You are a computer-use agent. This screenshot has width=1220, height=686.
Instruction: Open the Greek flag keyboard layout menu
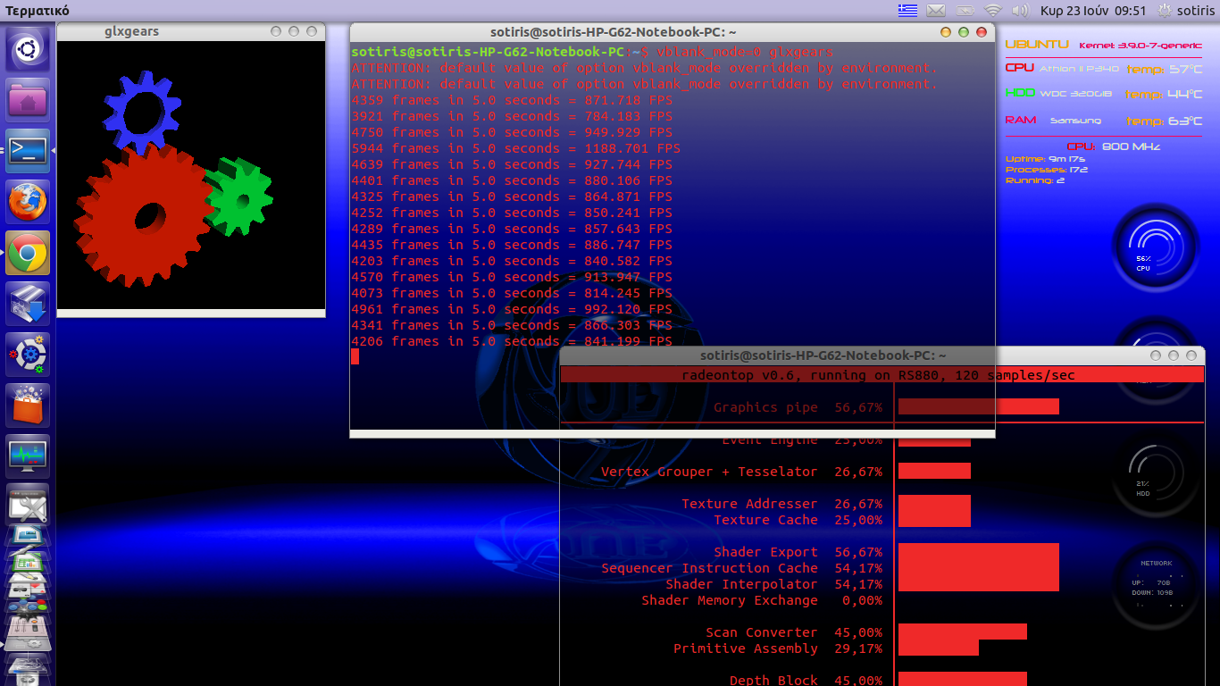907,11
